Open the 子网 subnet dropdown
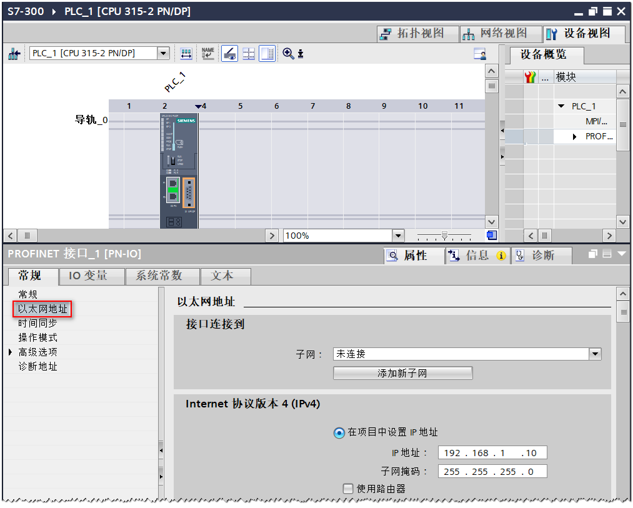 point(594,354)
